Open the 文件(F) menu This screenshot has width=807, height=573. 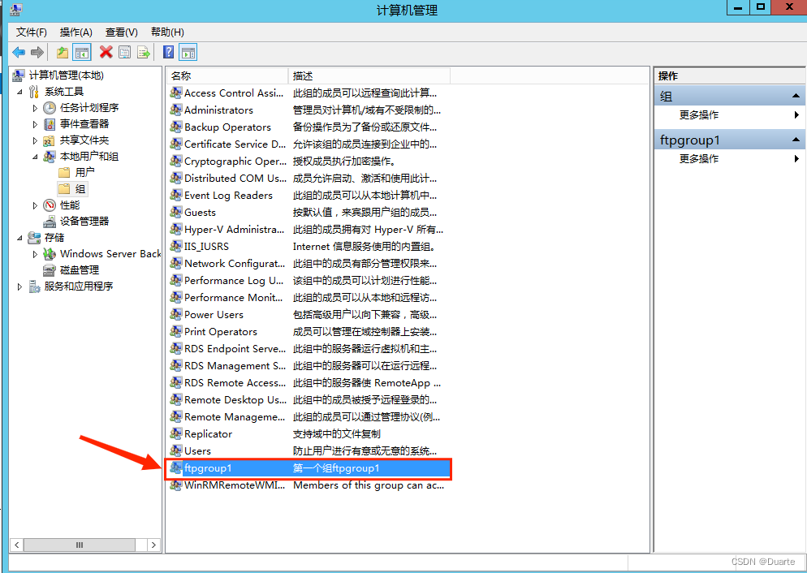(32, 32)
